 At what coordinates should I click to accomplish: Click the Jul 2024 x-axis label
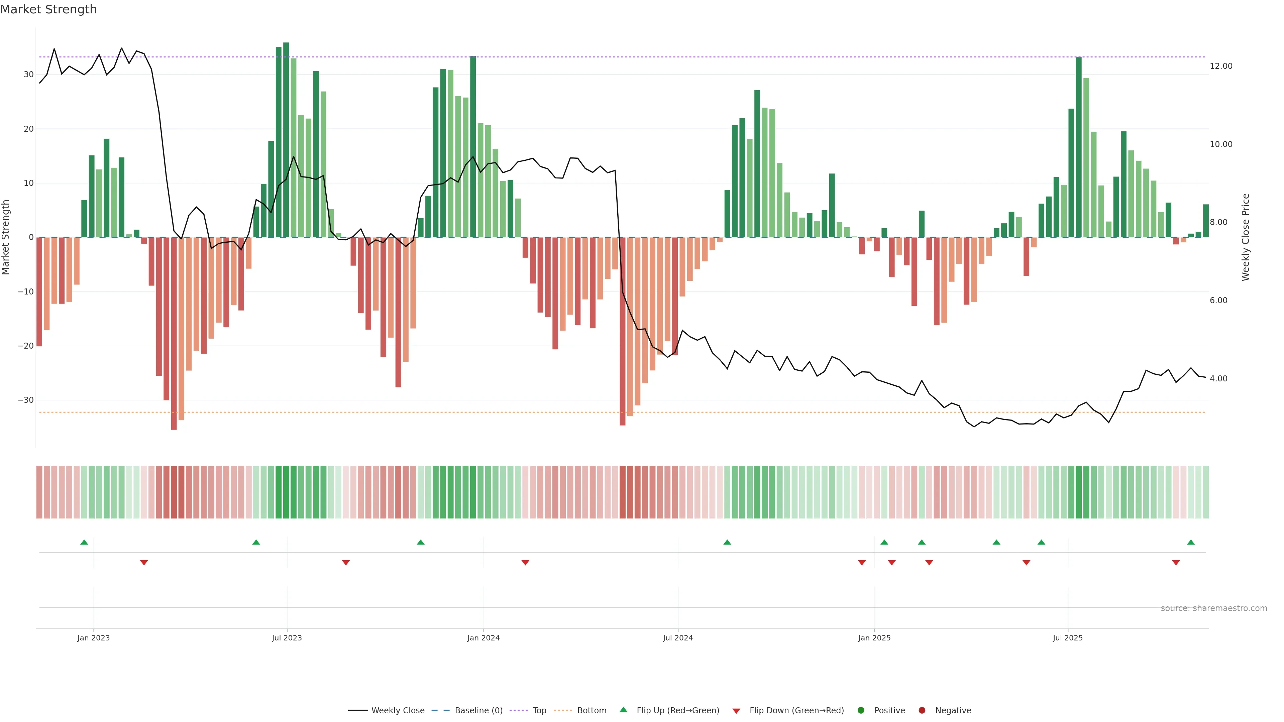point(677,638)
